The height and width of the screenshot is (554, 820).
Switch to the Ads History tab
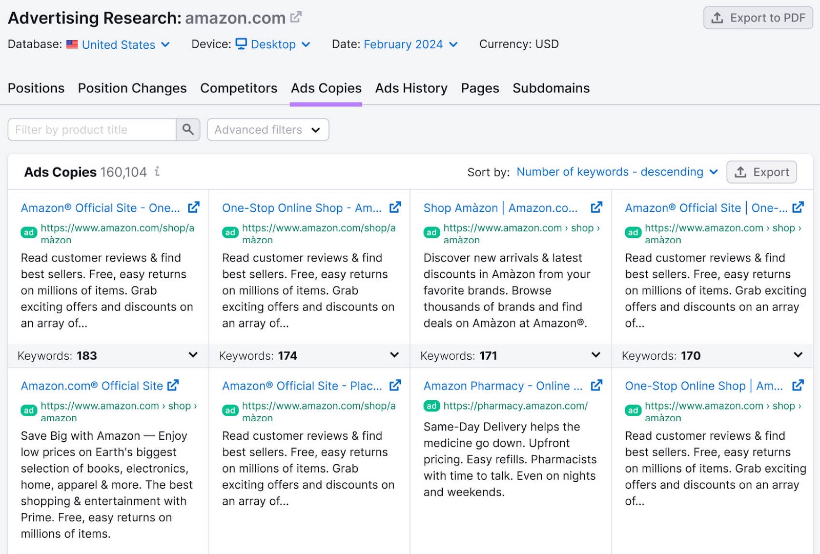411,88
